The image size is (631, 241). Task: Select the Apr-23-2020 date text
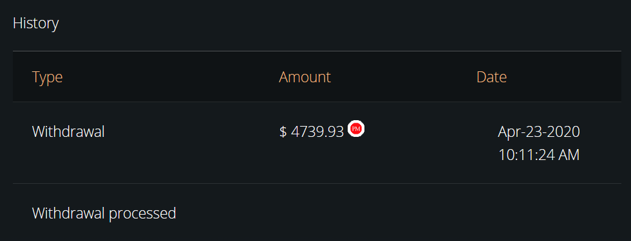click(539, 131)
